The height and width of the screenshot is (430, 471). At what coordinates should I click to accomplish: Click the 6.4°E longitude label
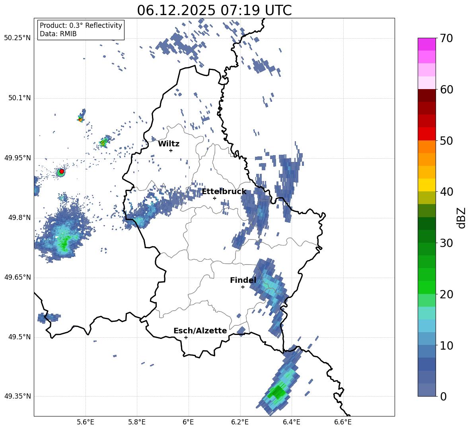[291, 422]
